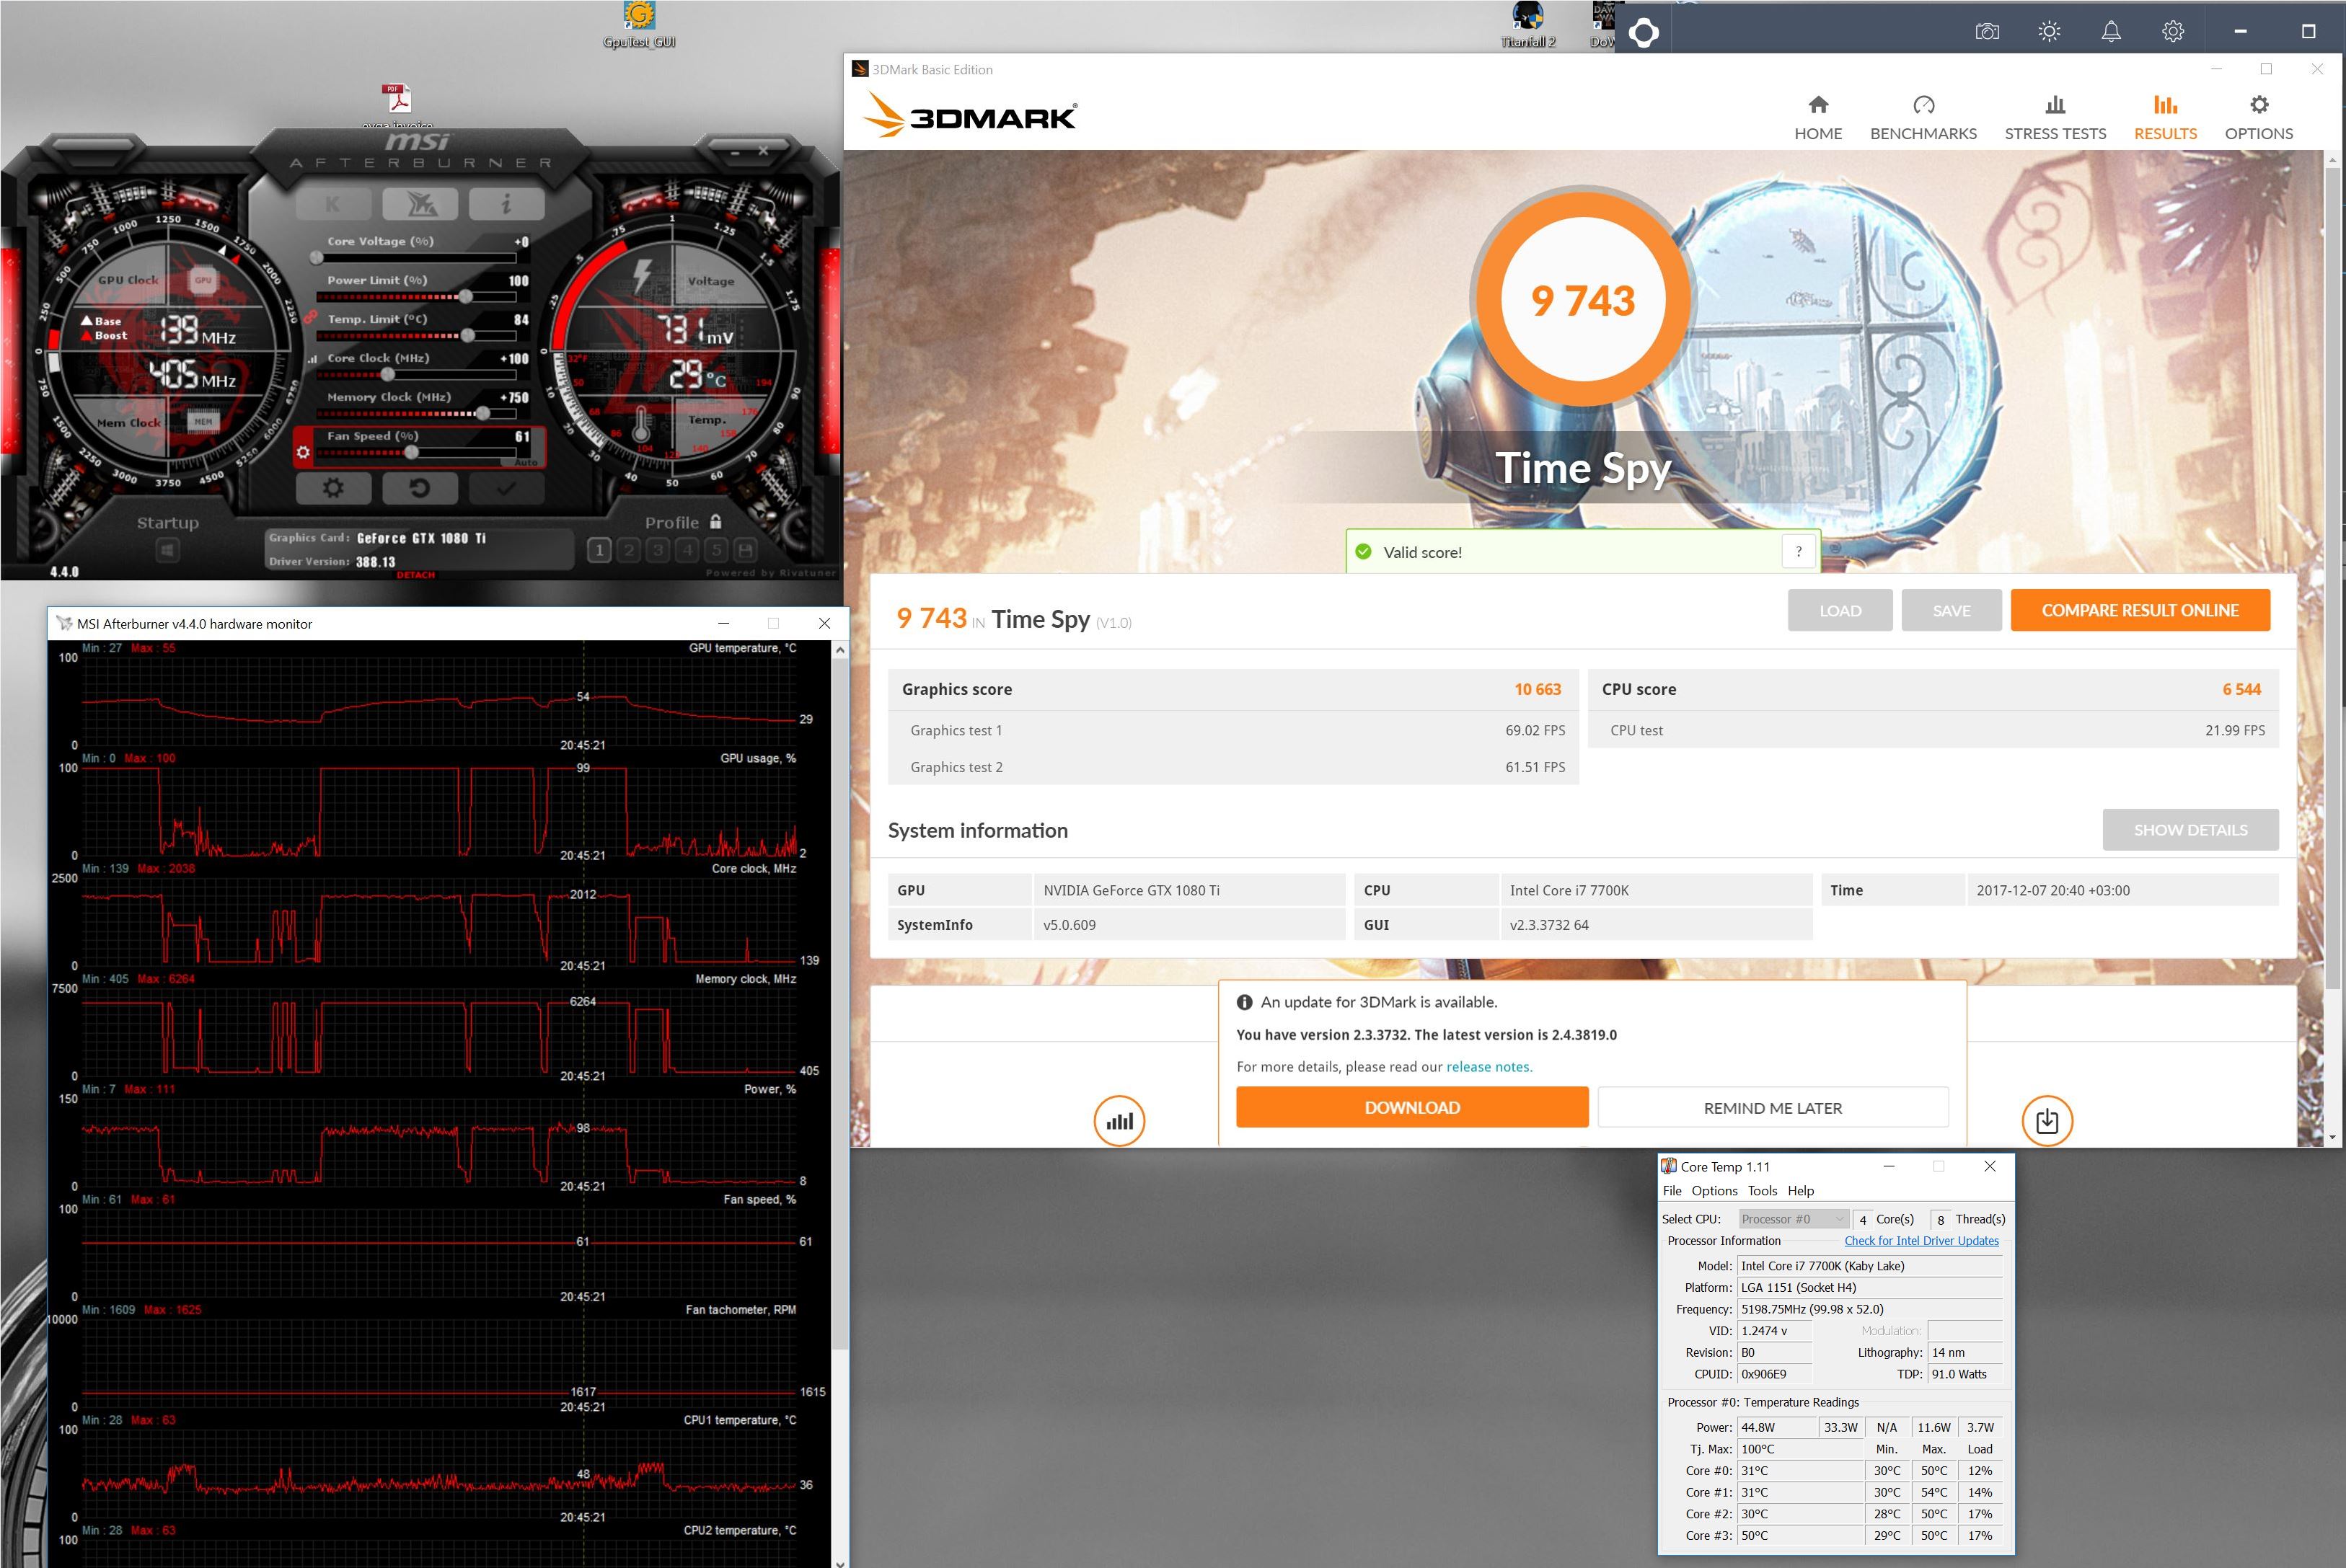Click the Afterburner hardware monitor window icon
Screen dimensions: 2346x1568
[x=64, y=623]
